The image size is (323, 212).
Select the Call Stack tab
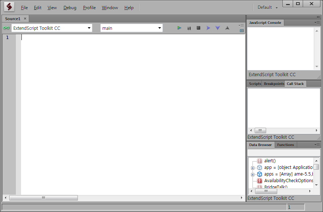(x=295, y=84)
